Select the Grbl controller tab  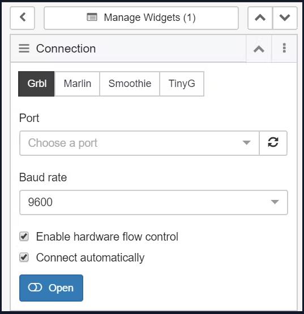(x=37, y=84)
